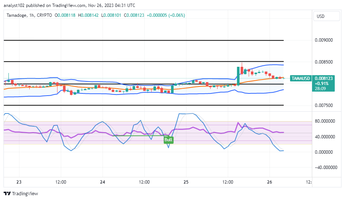Click the 0.007500 price axis label
This screenshot has width=345, height=200.
coord(324,105)
